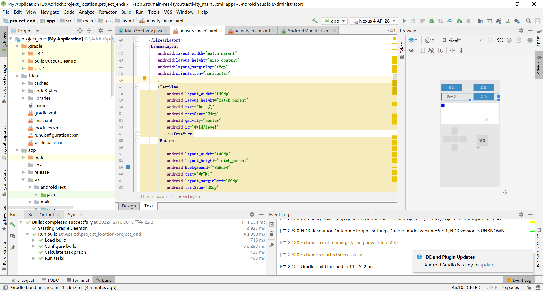Toggle the Resource Manager tool window
Image resolution: width=543 pixels, height=291 pixels.
click(x=4, y=84)
